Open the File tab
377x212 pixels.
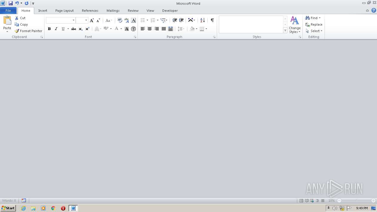[x=8, y=11]
